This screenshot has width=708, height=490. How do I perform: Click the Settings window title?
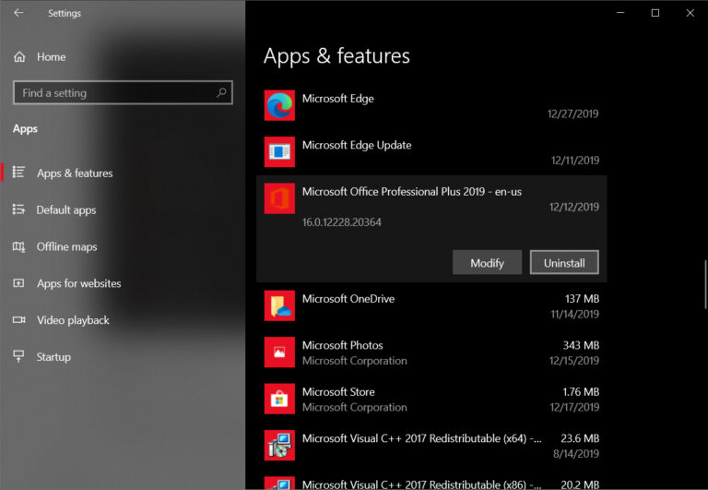point(65,13)
